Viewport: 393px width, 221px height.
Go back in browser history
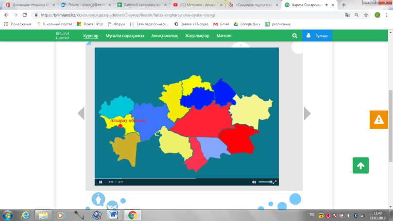[6, 15]
